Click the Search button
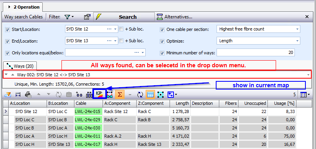Viewport: 316px width, 149px height. pos(124,17)
